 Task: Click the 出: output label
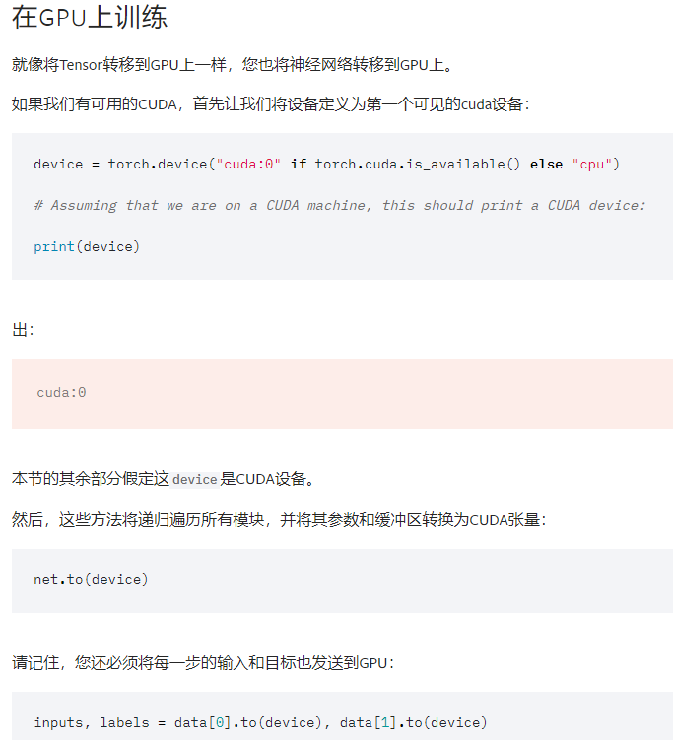click(x=23, y=330)
